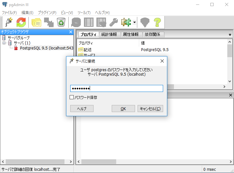Click the properties vertical scrollbar thumb
Screen dimensions: 234x173
[230, 51]
